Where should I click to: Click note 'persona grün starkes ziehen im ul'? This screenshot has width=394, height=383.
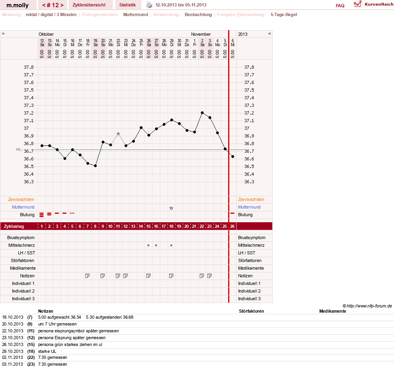tap(70, 344)
